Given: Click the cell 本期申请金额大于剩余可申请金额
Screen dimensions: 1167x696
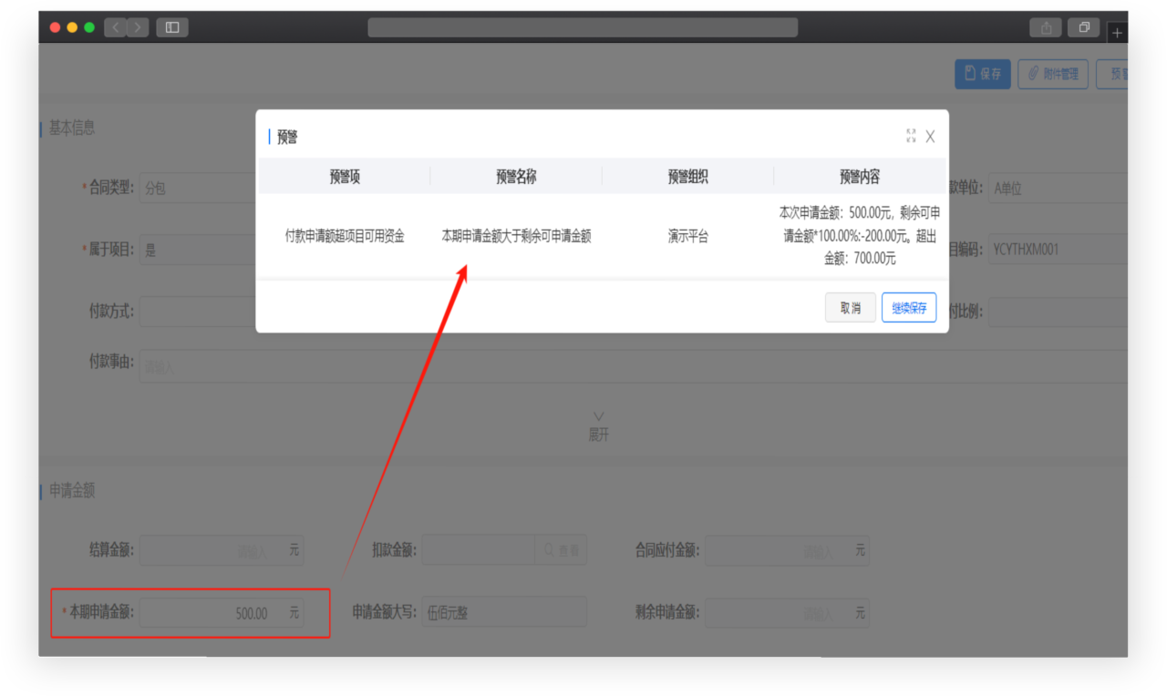Looking at the screenshot, I should 516,236.
